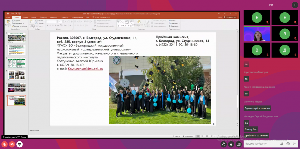300x149 pixels.
Task: Open Контур фигуры dropdown
Action: 159,23
